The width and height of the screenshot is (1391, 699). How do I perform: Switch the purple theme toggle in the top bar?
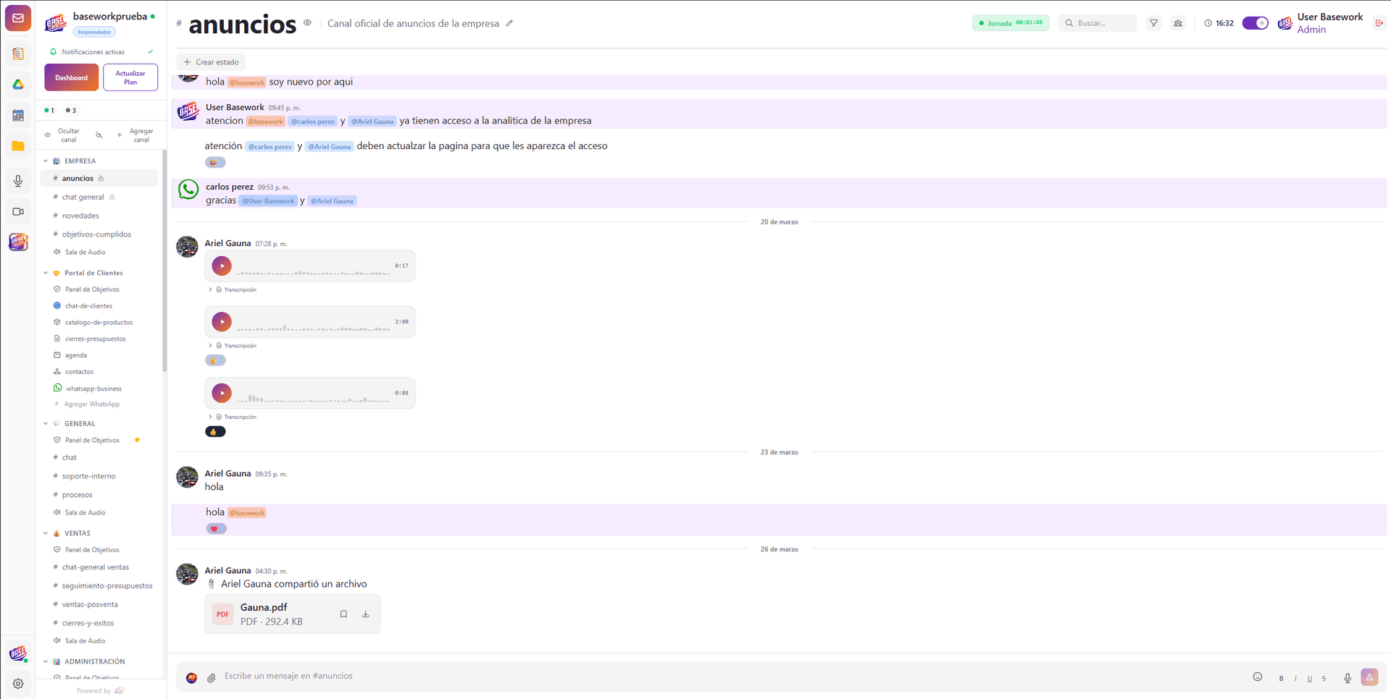pyautogui.click(x=1255, y=22)
